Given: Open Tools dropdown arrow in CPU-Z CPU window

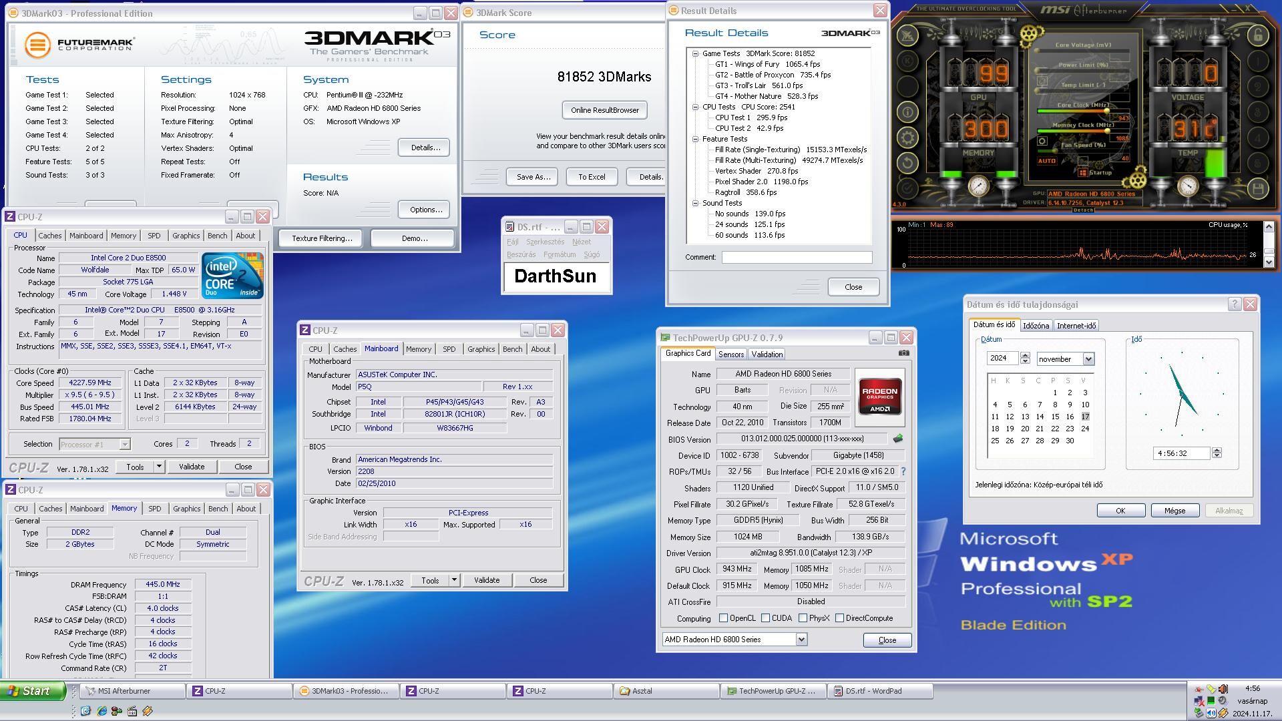Looking at the screenshot, I should coord(159,467).
